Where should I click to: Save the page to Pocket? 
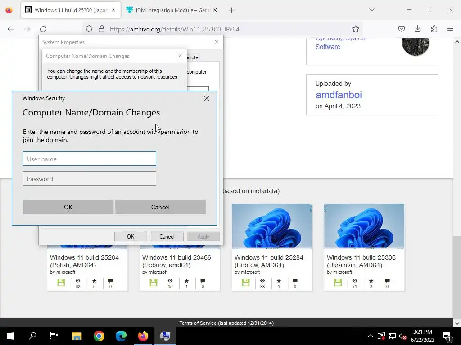pos(401,29)
